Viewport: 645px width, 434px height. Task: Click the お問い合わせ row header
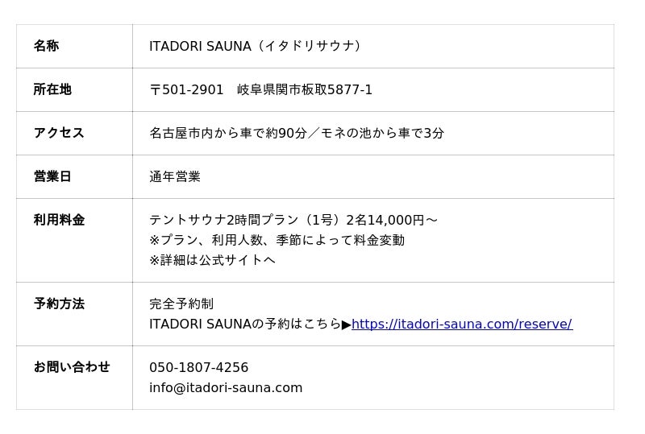72,366
